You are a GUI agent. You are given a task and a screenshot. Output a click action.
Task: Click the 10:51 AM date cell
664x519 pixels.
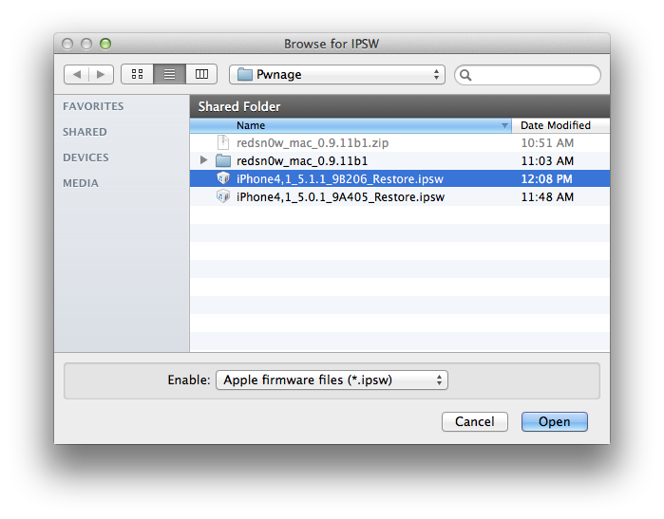[547, 143]
